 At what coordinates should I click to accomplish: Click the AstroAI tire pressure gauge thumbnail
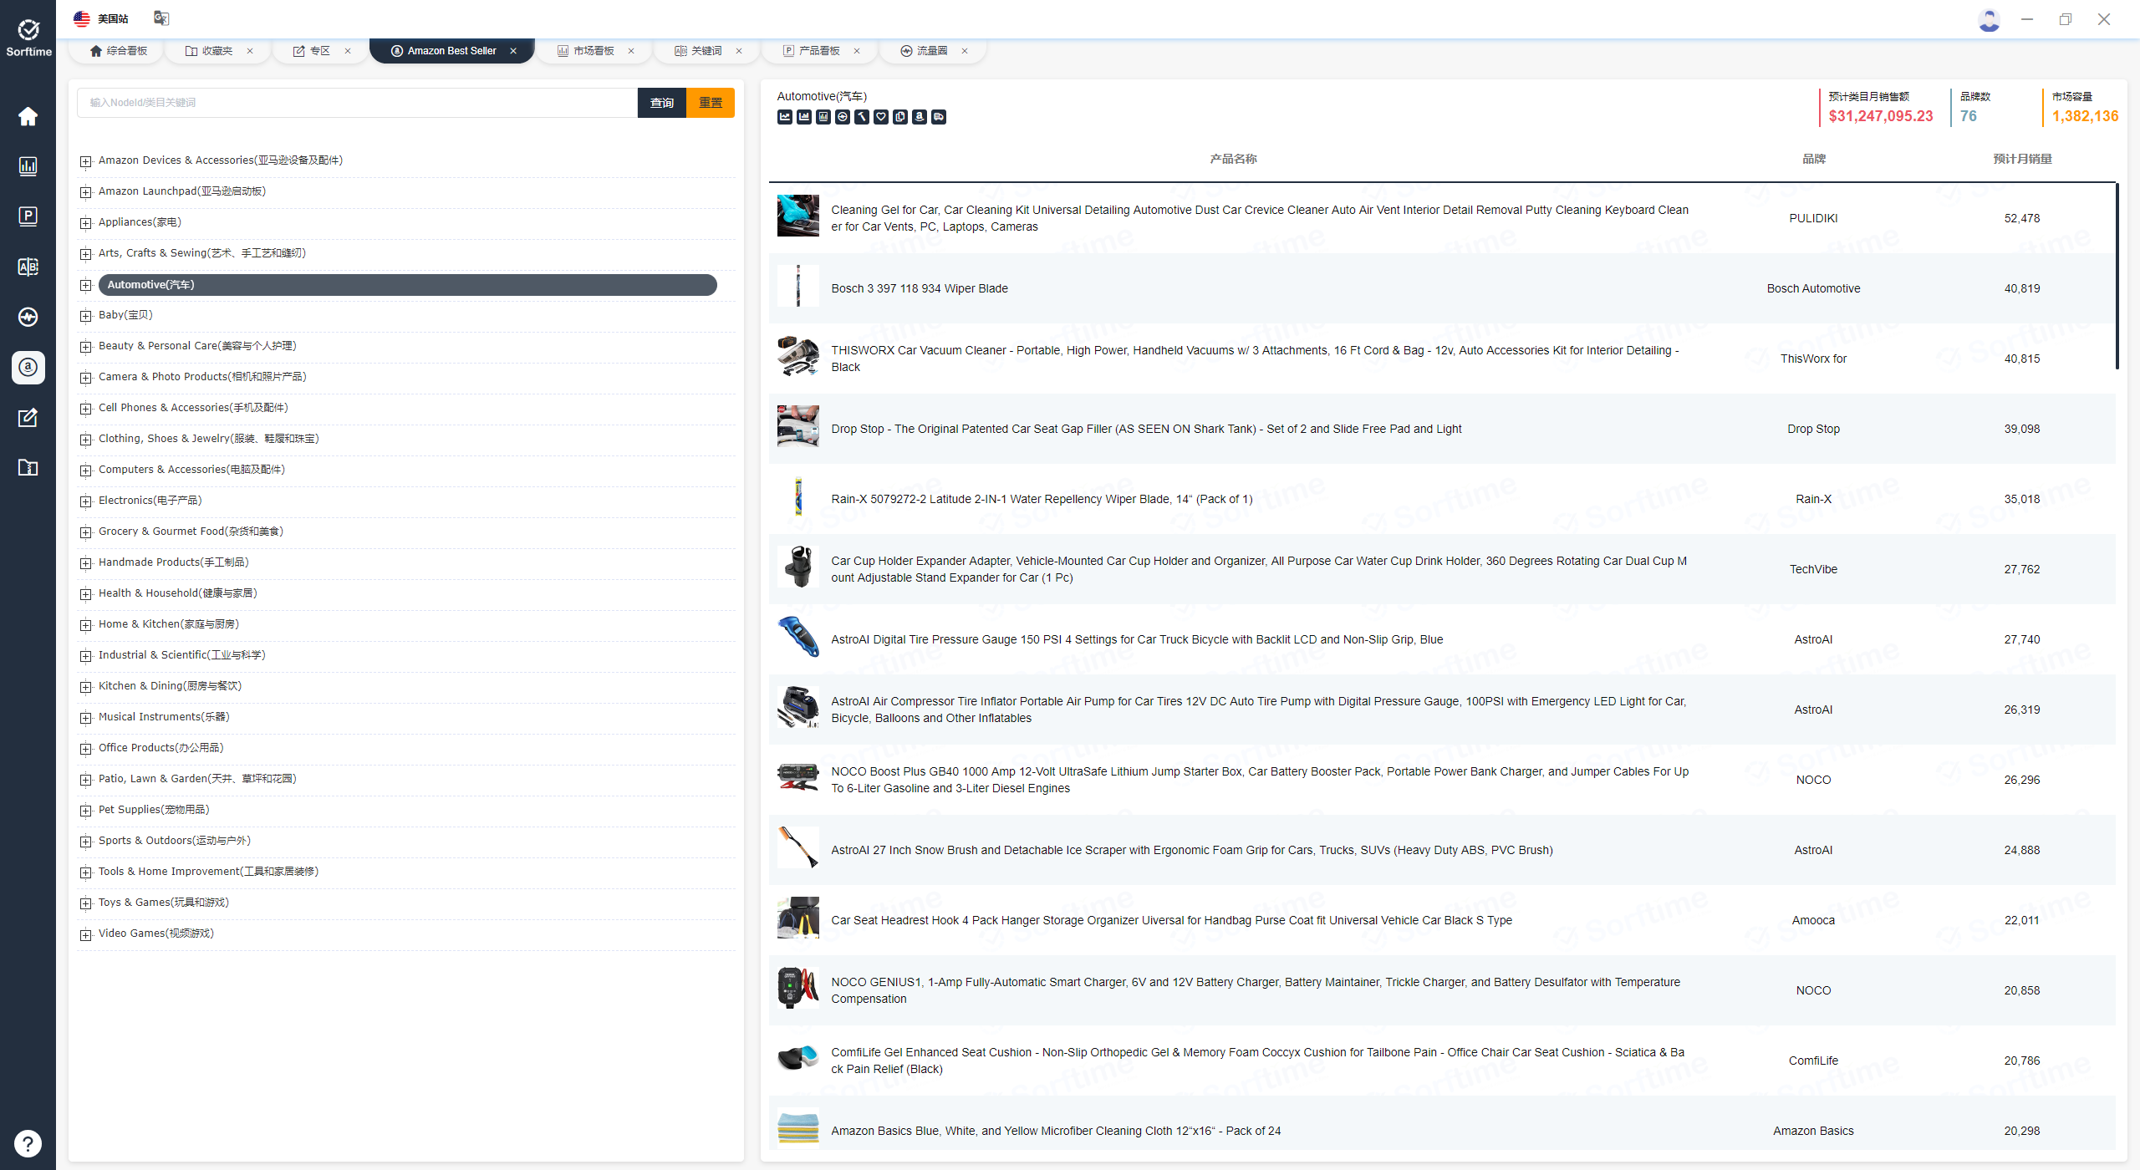798,637
